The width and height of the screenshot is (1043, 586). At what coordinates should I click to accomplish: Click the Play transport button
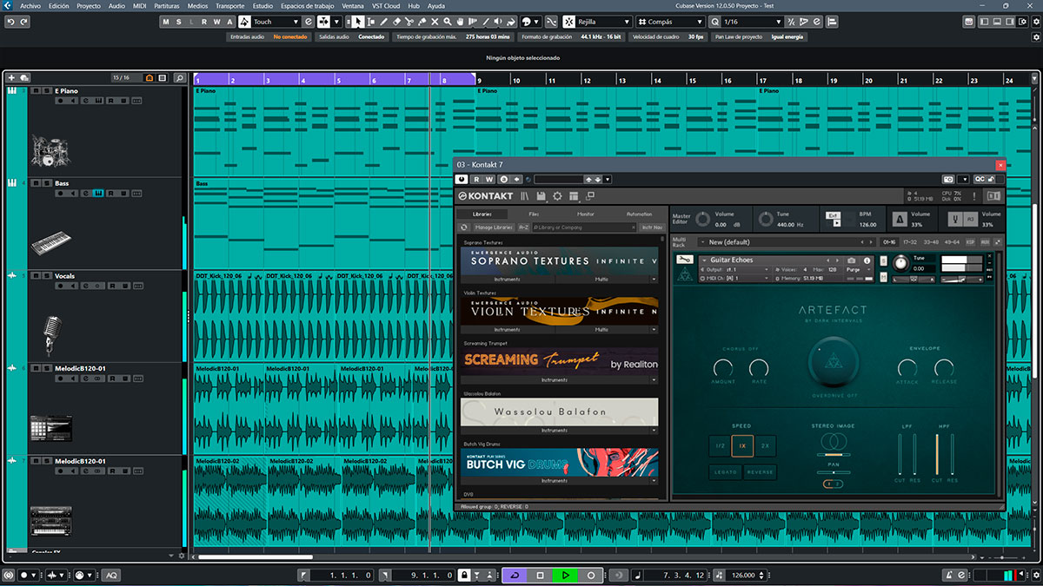point(565,575)
